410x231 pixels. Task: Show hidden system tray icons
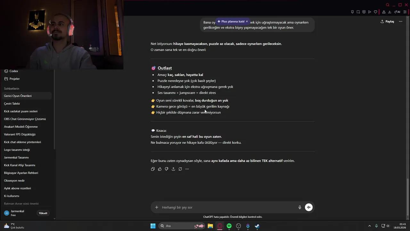coord(369,226)
